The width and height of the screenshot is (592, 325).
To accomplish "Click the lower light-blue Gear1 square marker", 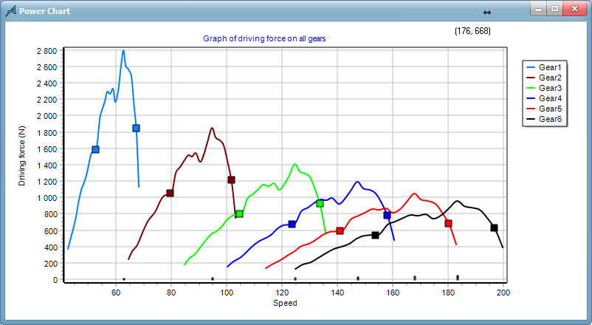I will point(95,150).
